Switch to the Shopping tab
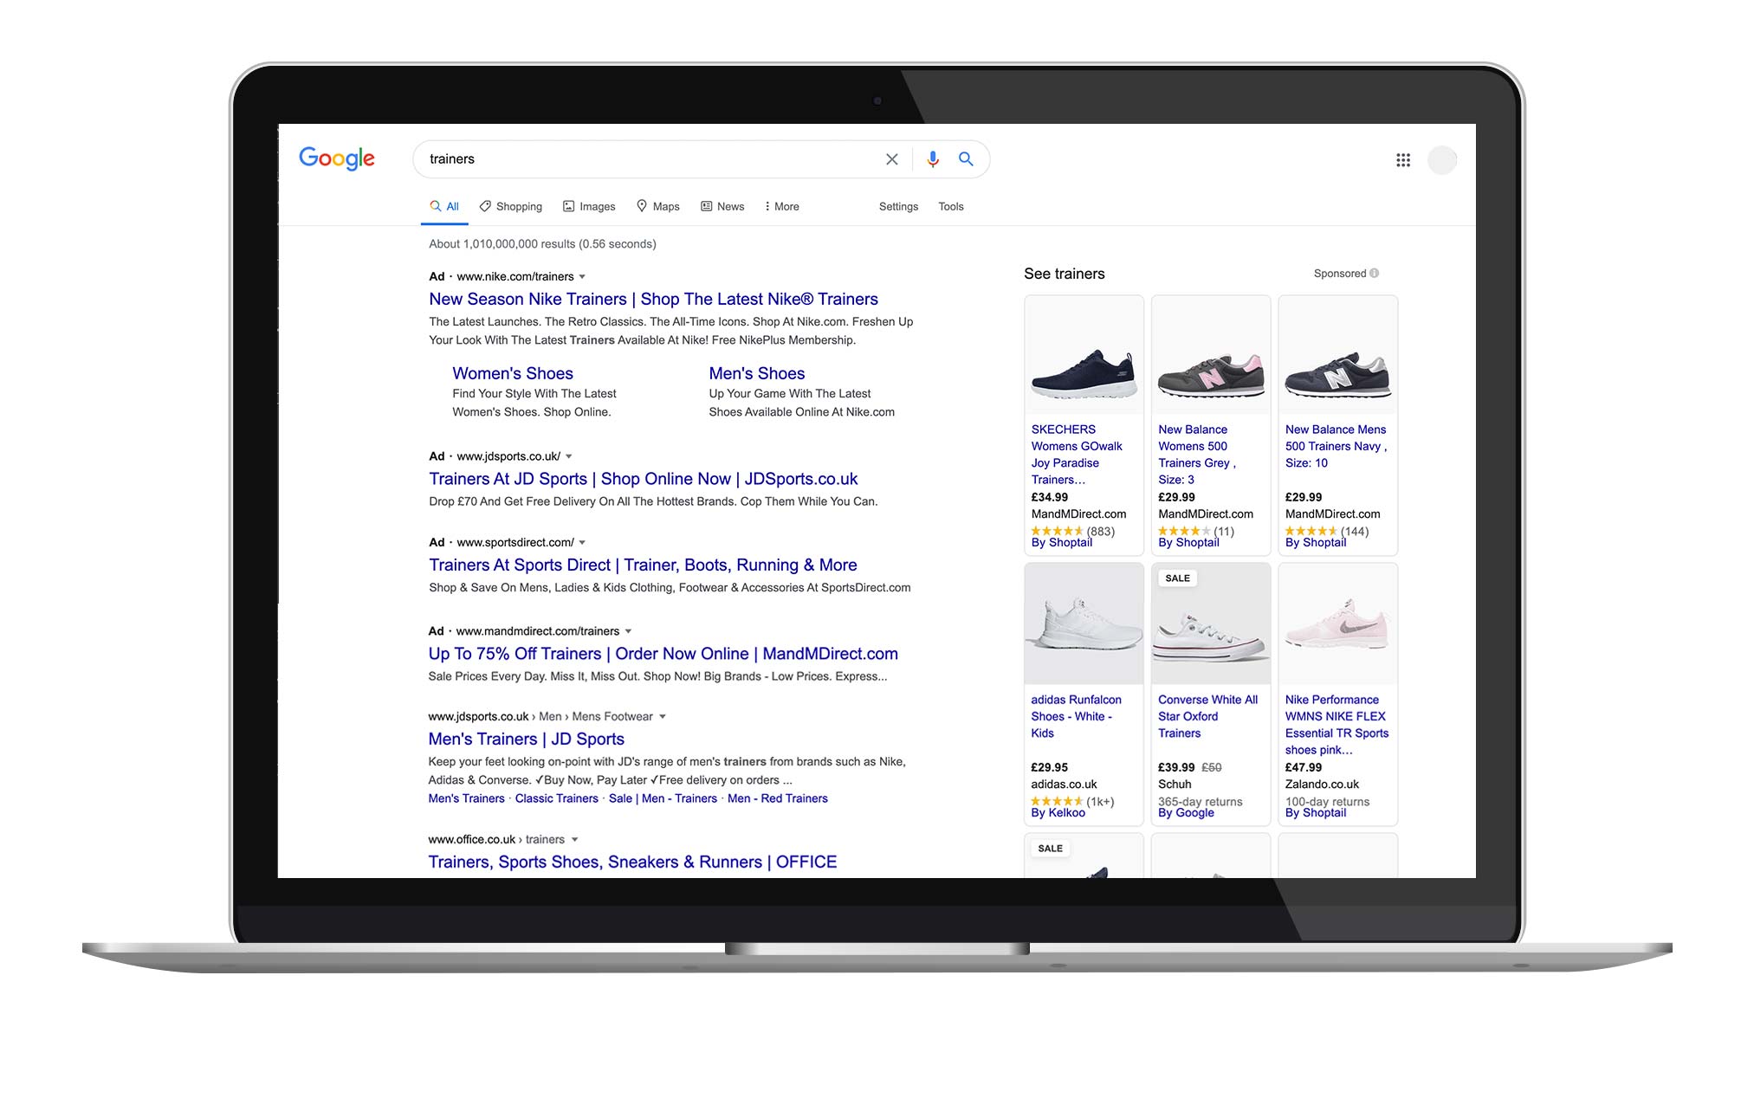 click(x=511, y=206)
